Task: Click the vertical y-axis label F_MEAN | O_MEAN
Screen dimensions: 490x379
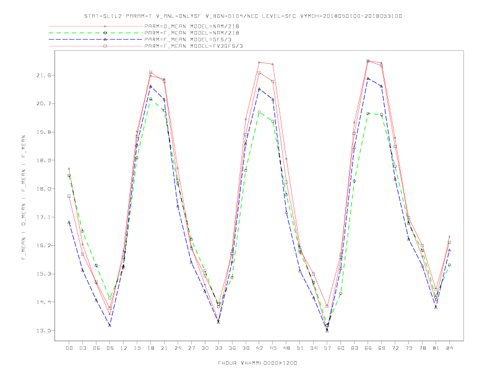Action: pyautogui.click(x=24, y=198)
